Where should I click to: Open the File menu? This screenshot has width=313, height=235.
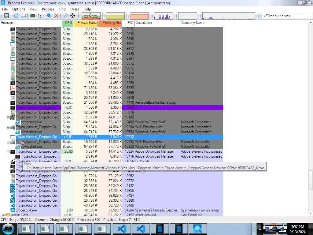coord(5,9)
